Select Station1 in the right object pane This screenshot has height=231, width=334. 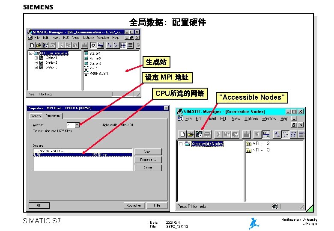(x=92, y=53)
